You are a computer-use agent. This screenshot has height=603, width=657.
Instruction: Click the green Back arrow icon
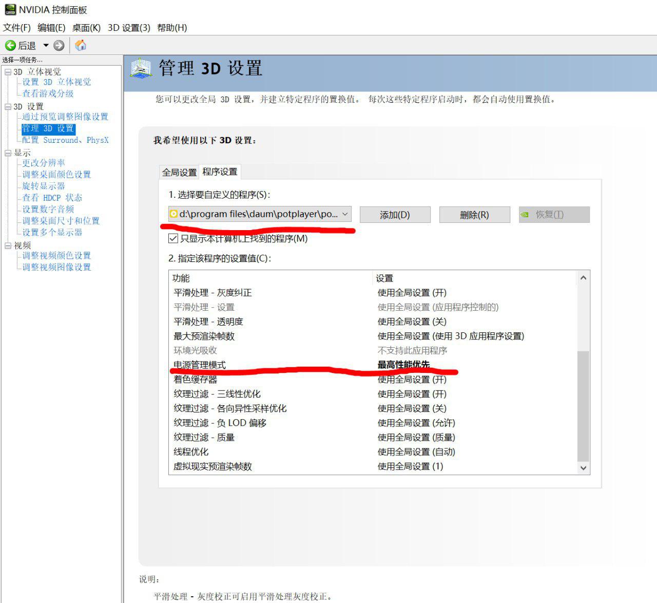pos(10,45)
